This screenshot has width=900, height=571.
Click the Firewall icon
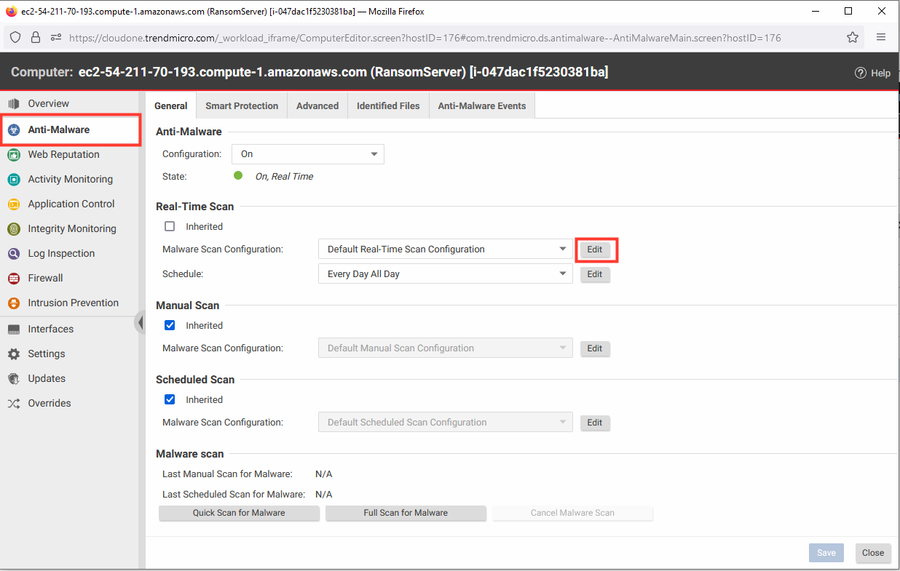(14, 279)
